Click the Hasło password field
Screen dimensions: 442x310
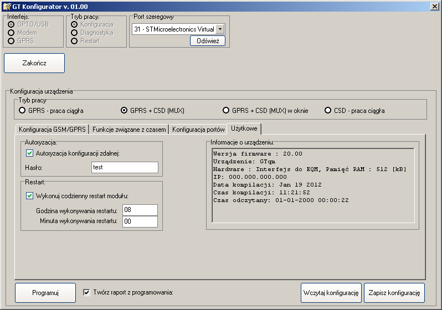125,167
